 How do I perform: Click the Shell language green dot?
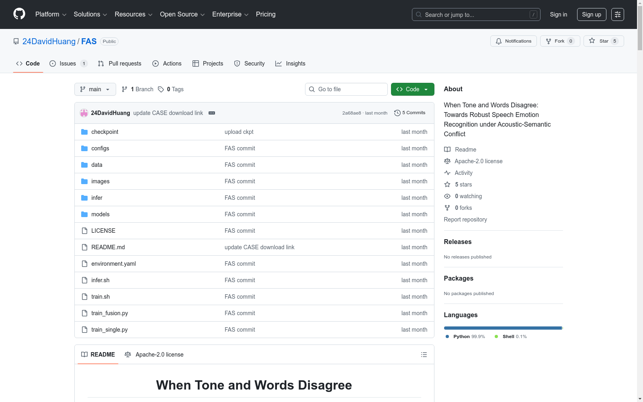[496, 336]
